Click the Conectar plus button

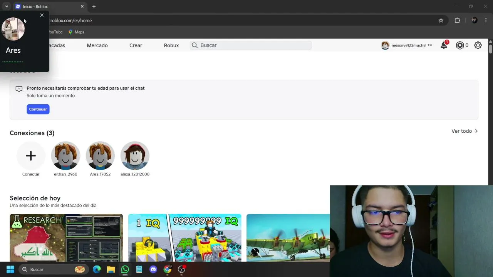tap(31, 156)
